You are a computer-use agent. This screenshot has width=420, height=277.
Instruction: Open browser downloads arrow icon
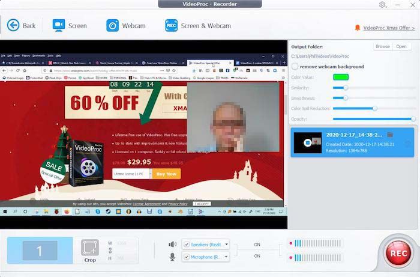[x=194, y=70]
